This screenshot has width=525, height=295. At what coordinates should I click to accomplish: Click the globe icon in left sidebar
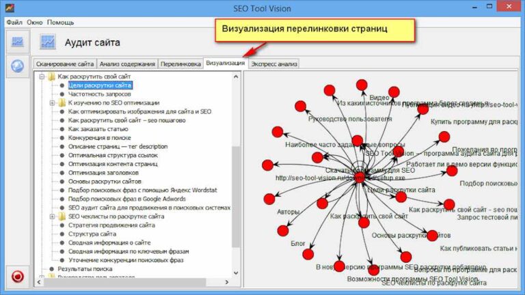point(17,66)
